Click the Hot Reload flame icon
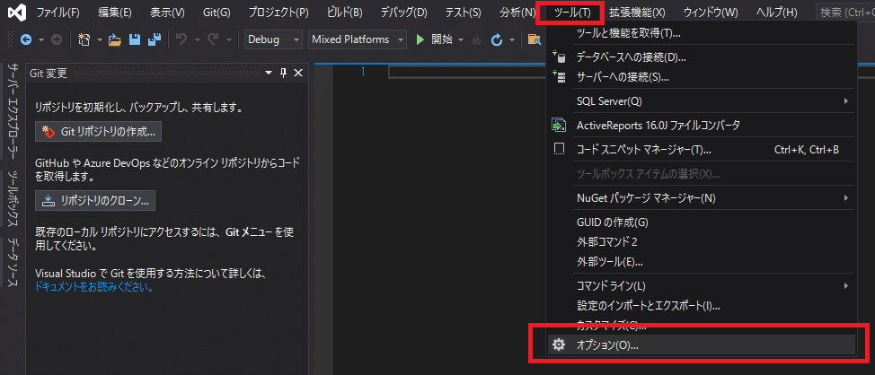 (476, 39)
